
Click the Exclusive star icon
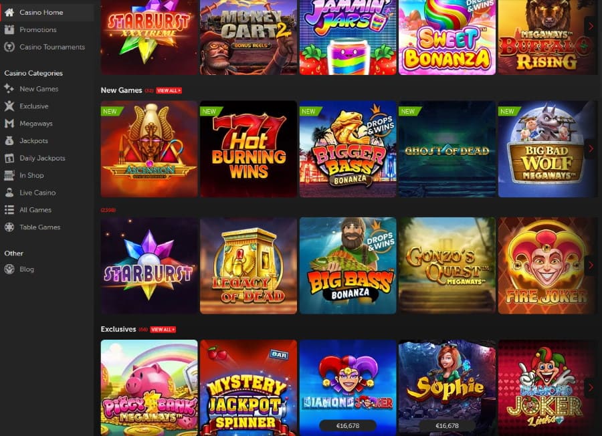(x=9, y=106)
